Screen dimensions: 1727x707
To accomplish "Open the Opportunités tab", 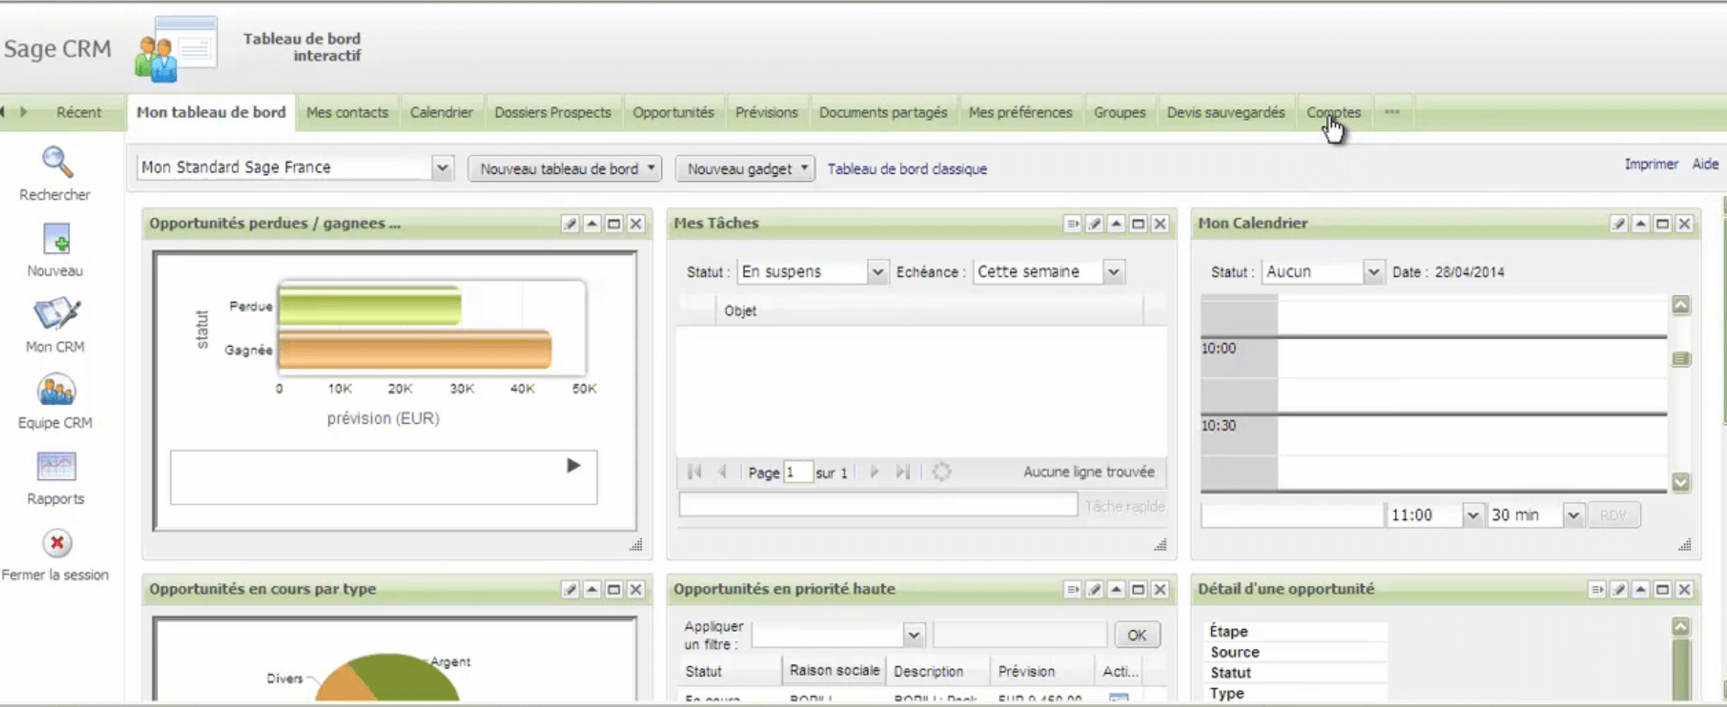I will pos(674,113).
